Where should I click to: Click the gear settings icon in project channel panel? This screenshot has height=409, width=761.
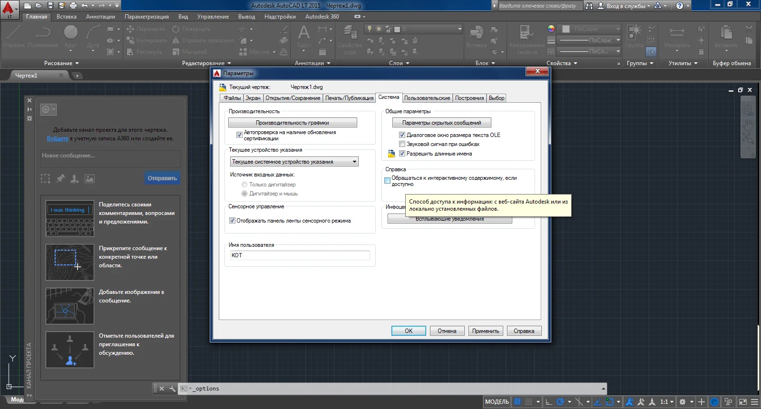tap(46, 109)
